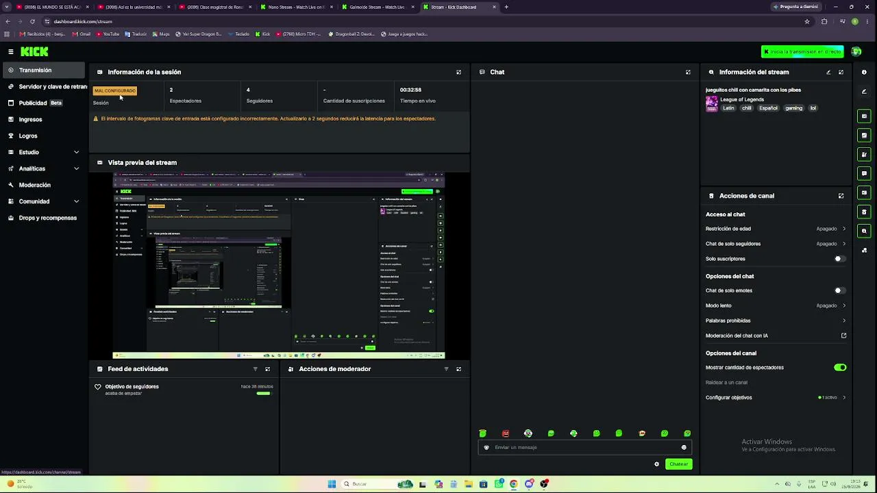Click the Objetivo de seguidores progress bar
The image size is (877, 493).
point(263,394)
